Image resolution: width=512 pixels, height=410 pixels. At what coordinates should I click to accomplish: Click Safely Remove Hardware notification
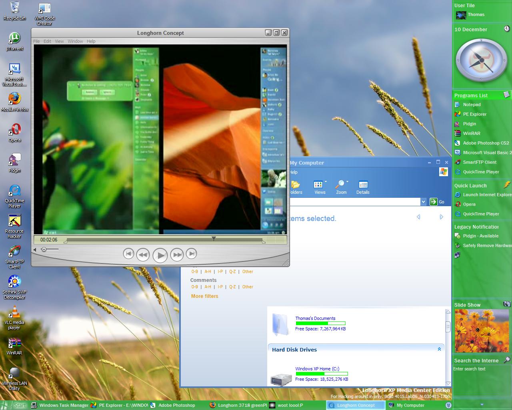pyautogui.click(x=483, y=245)
